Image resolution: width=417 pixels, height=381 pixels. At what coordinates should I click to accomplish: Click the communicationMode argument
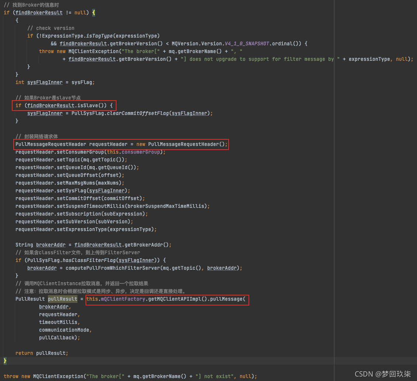(65, 330)
